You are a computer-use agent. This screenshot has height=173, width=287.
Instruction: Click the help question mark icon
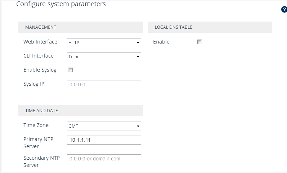point(284,10)
